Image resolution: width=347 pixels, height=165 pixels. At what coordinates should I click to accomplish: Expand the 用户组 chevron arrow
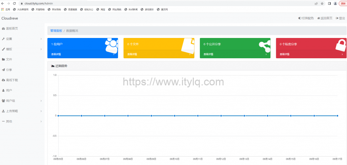pyautogui.click(x=41, y=101)
